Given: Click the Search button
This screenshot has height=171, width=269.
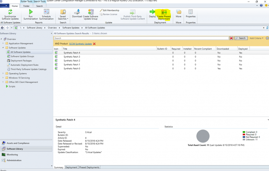Looking at the screenshot, I should (241, 38).
